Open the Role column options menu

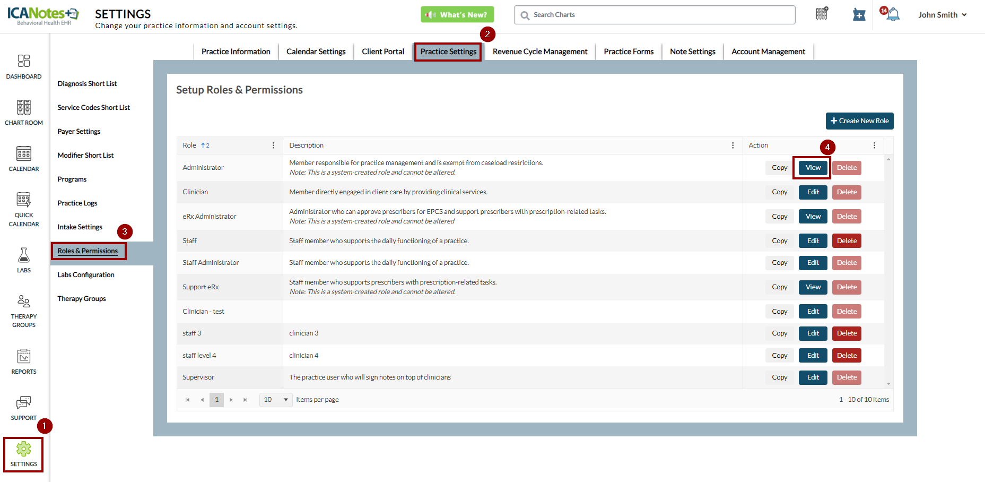coord(274,145)
